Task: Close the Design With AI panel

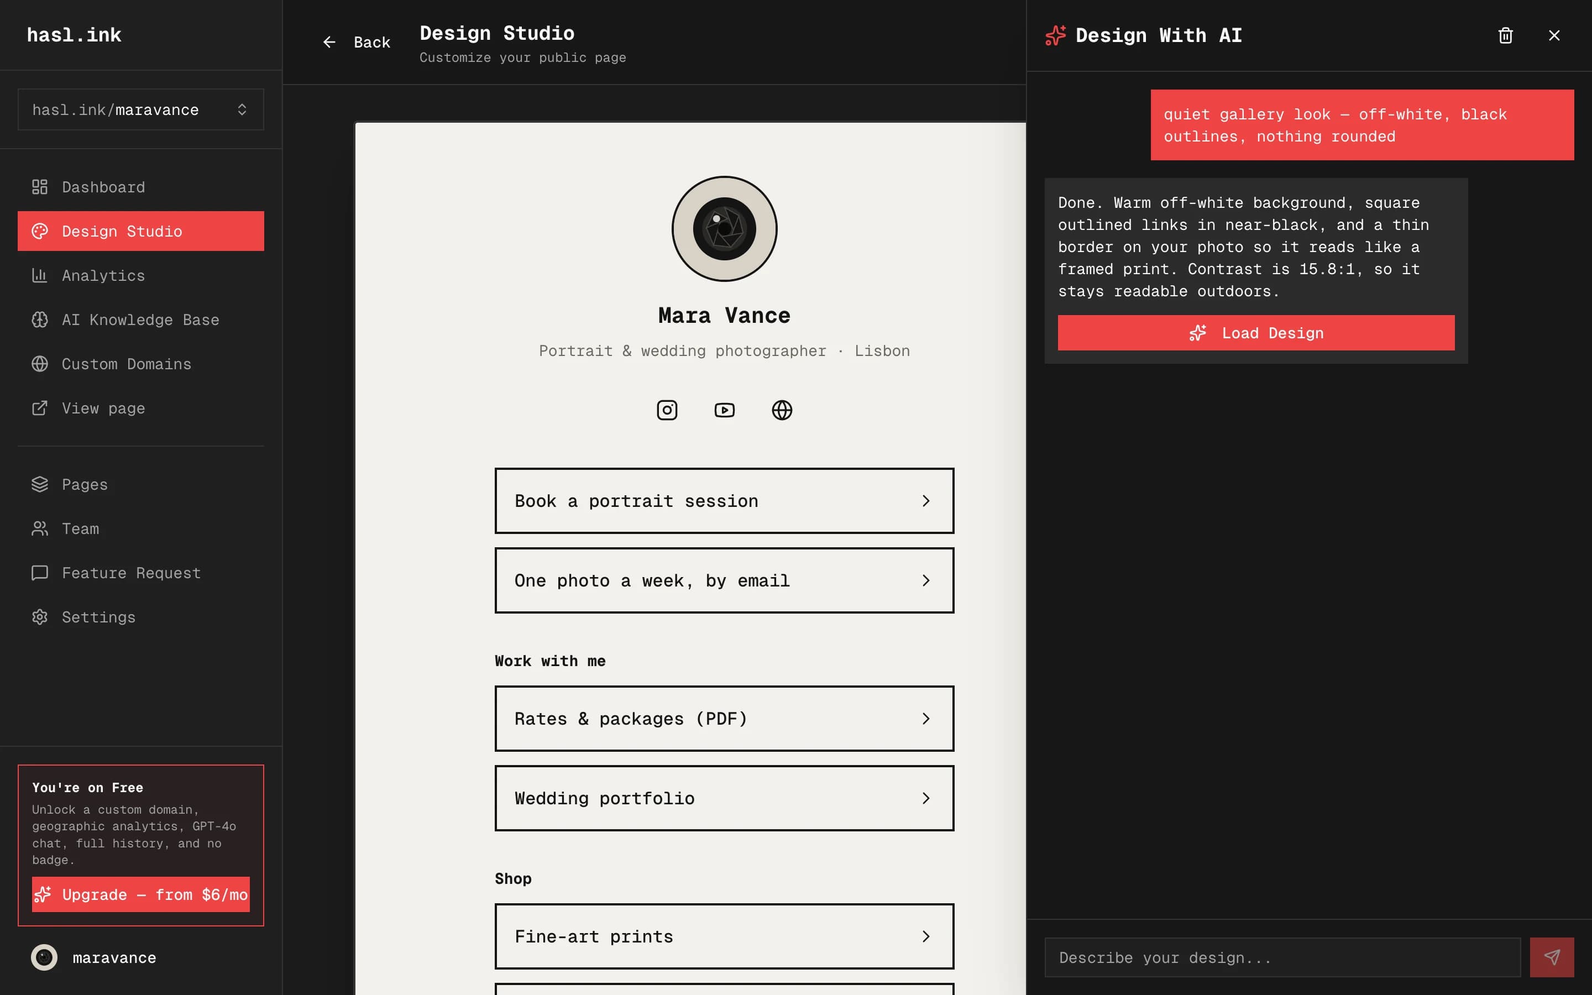Action: (1554, 35)
